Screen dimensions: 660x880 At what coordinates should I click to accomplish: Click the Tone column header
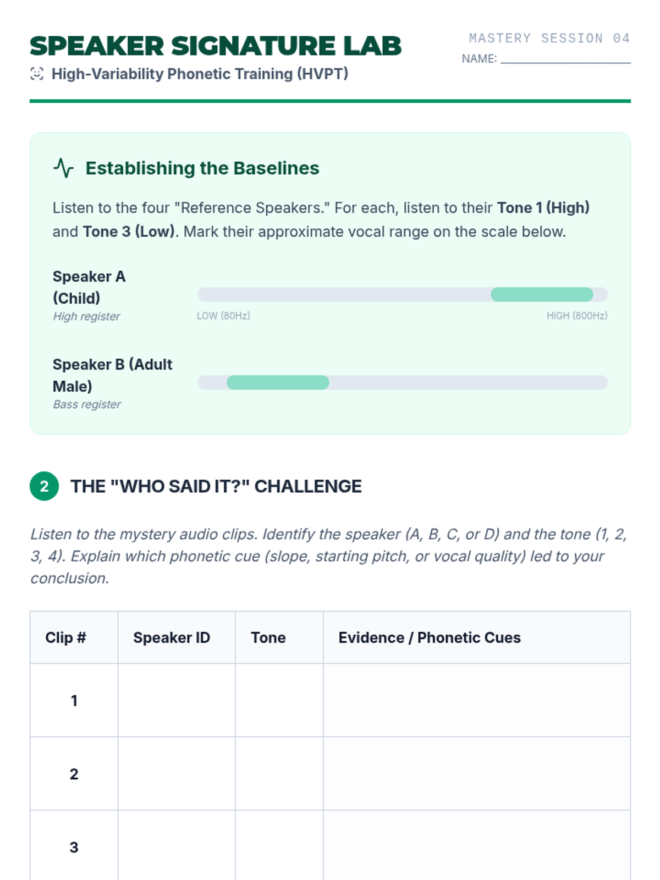(268, 637)
